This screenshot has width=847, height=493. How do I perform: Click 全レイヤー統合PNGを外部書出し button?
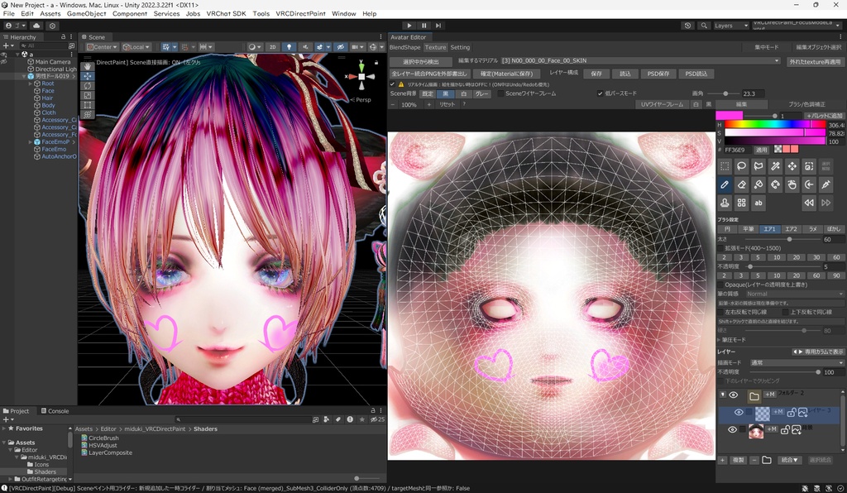(429, 74)
